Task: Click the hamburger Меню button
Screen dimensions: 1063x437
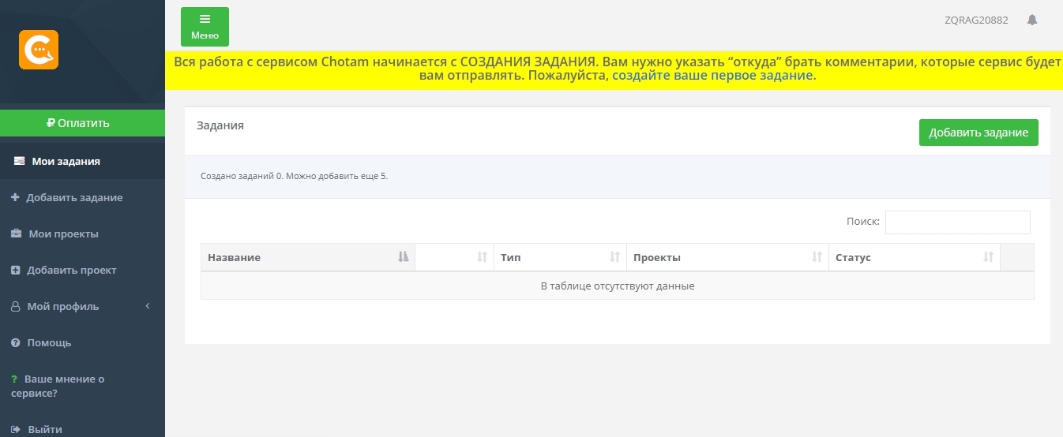Action: point(205,26)
